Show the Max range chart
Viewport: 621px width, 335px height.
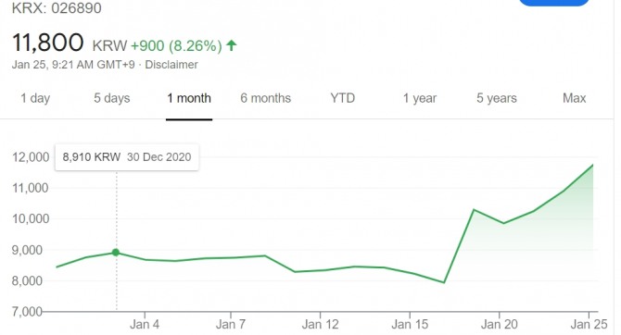574,98
